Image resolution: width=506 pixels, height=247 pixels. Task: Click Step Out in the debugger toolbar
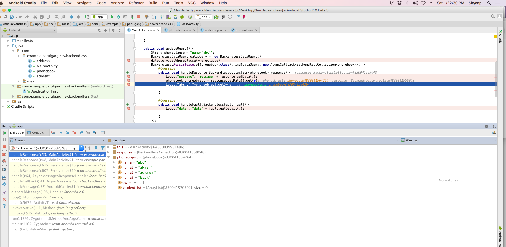point(81,133)
